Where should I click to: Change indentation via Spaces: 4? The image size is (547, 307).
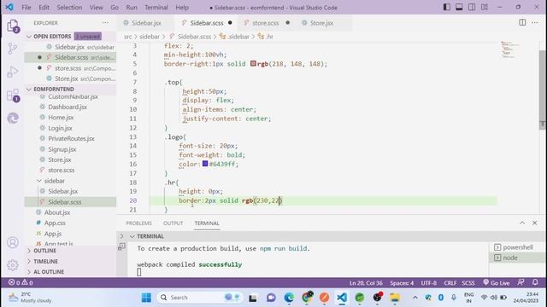(402, 282)
